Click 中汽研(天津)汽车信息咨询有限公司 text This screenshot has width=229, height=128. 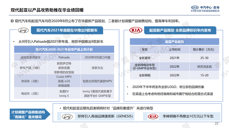[x=205, y=11]
